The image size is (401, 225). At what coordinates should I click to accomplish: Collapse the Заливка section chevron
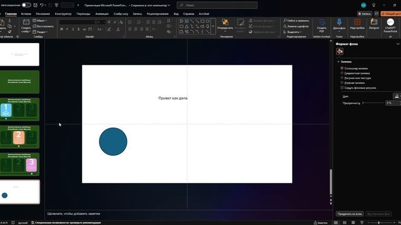[338, 62]
